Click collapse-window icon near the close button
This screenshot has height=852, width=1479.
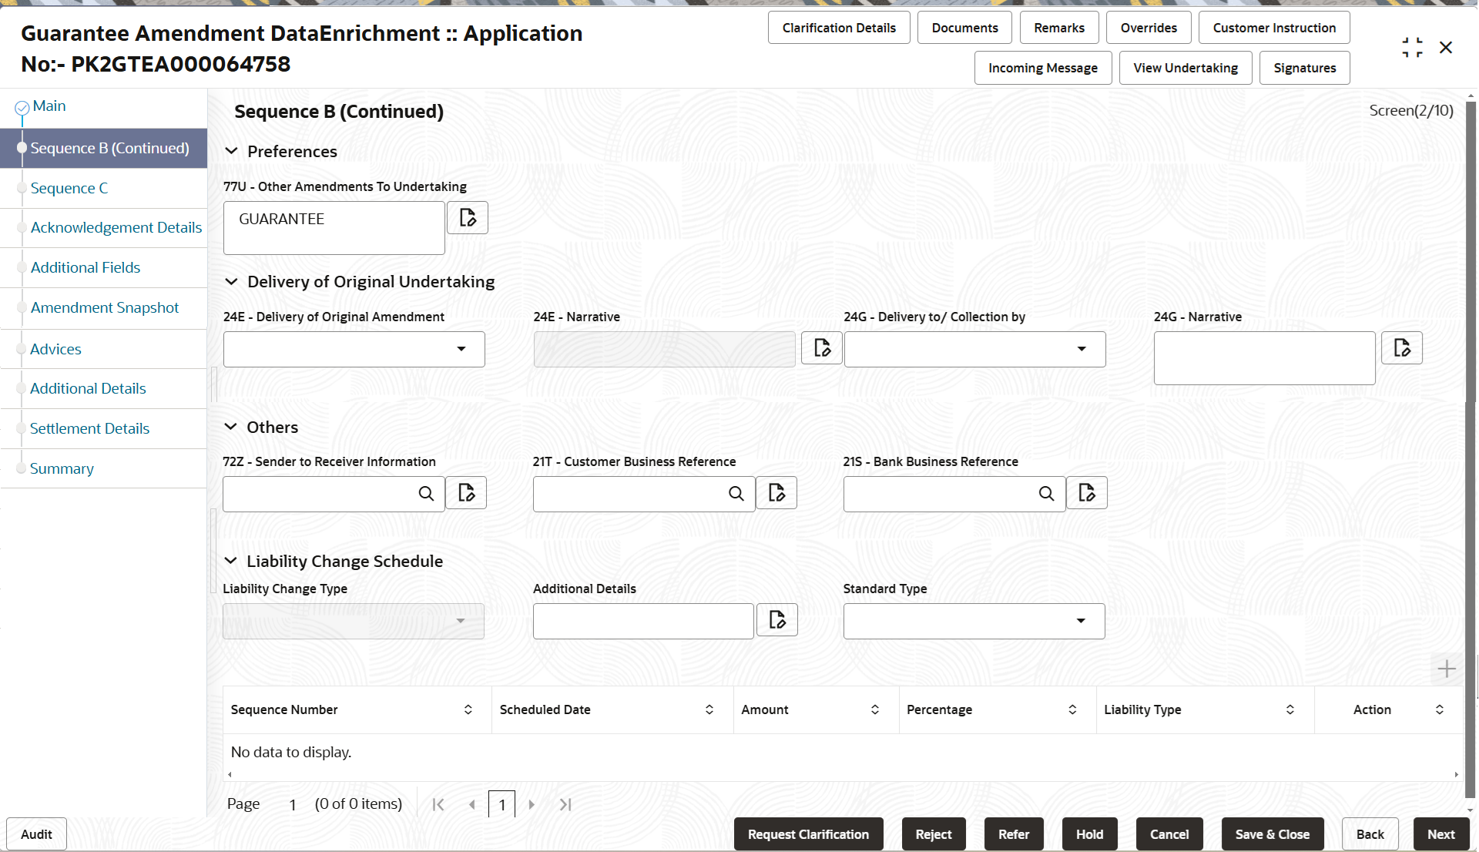click(x=1412, y=48)
